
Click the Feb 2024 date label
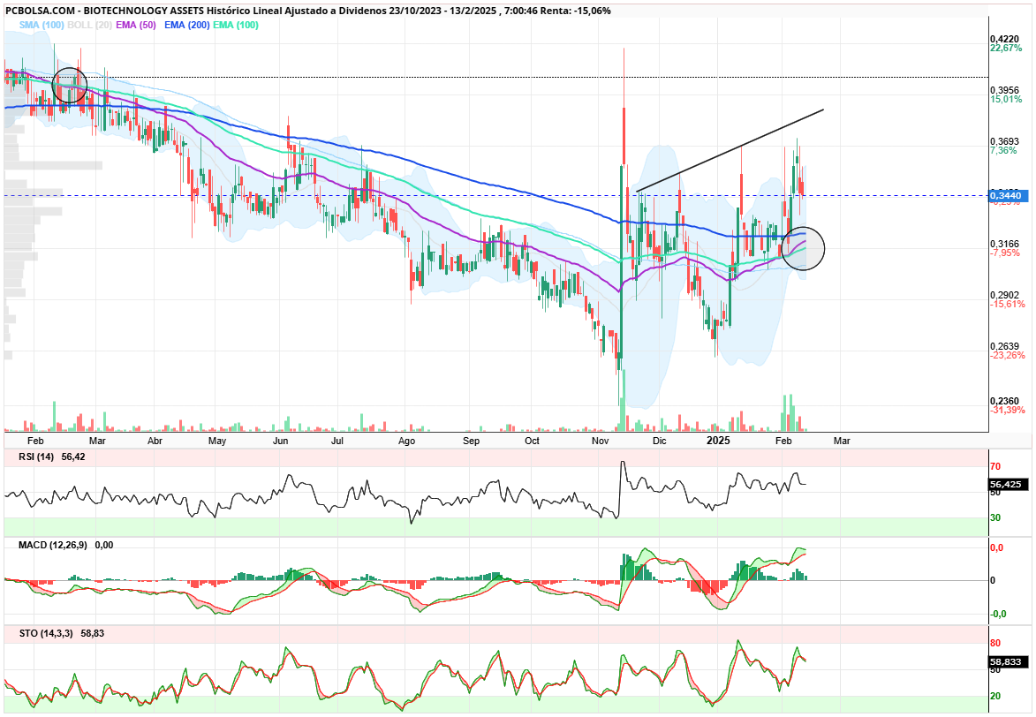coord(35,441)
